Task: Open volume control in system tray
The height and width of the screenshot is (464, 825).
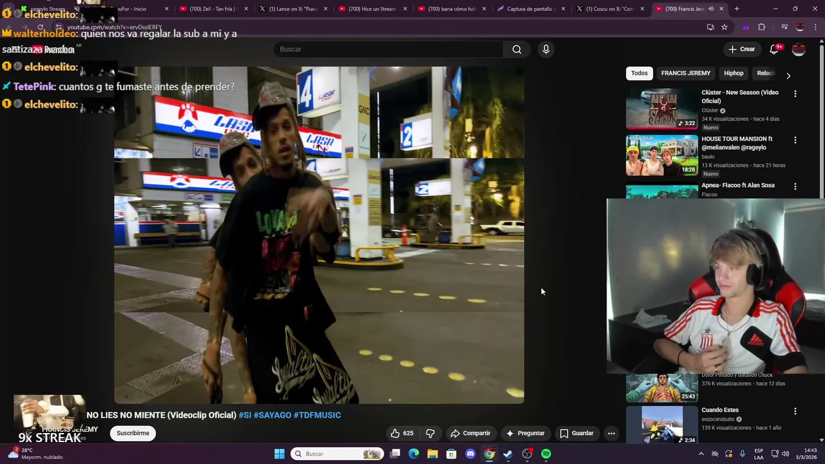Action: point(785,454)
